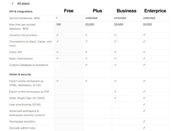Image resolution: width=175 pixels, height=131 pixels.
Task: Click the BETA badge under Row limit
Action: [25, 29]
